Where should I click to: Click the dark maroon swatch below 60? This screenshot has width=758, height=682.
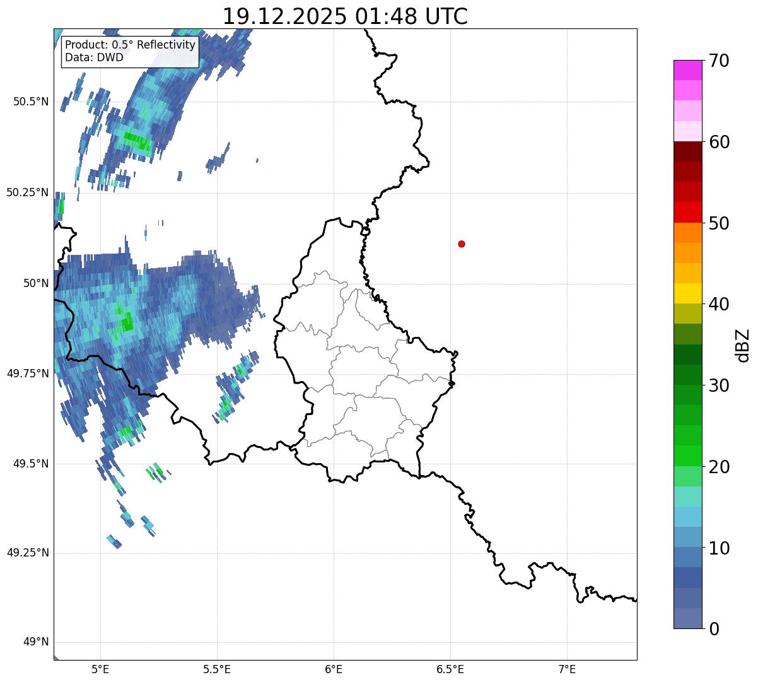tap(688, 151)
